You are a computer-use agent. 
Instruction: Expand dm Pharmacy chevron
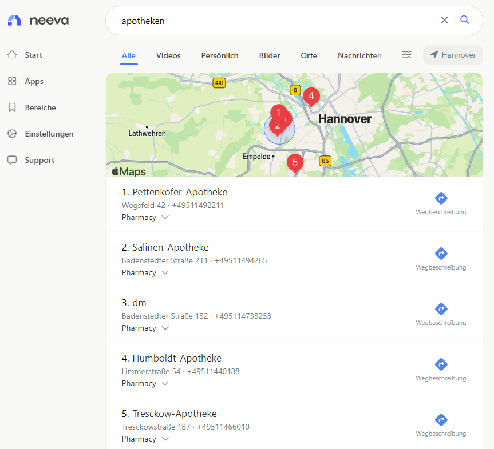165,328
